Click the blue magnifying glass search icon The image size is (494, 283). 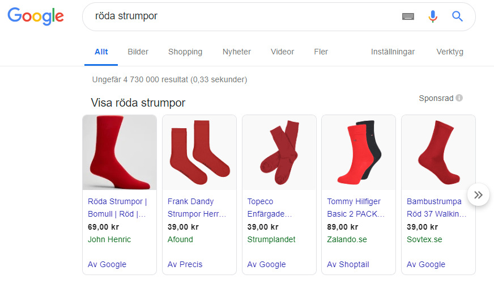[x=457, y=16]
